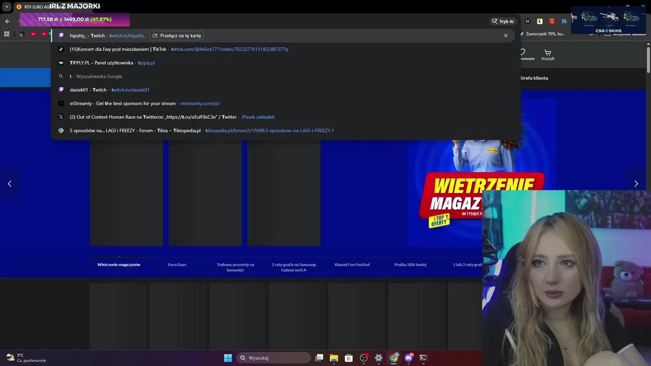Show previous banner with left carousel arrow
The image size is (651, 366).
coord(9,184)
